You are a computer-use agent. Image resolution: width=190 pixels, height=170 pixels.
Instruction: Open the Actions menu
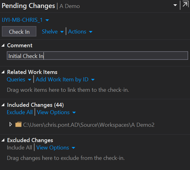pos(80,32)
